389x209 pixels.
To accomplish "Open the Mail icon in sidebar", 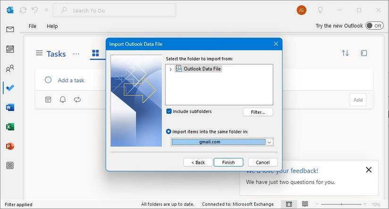I will click(x=10, y=29).
